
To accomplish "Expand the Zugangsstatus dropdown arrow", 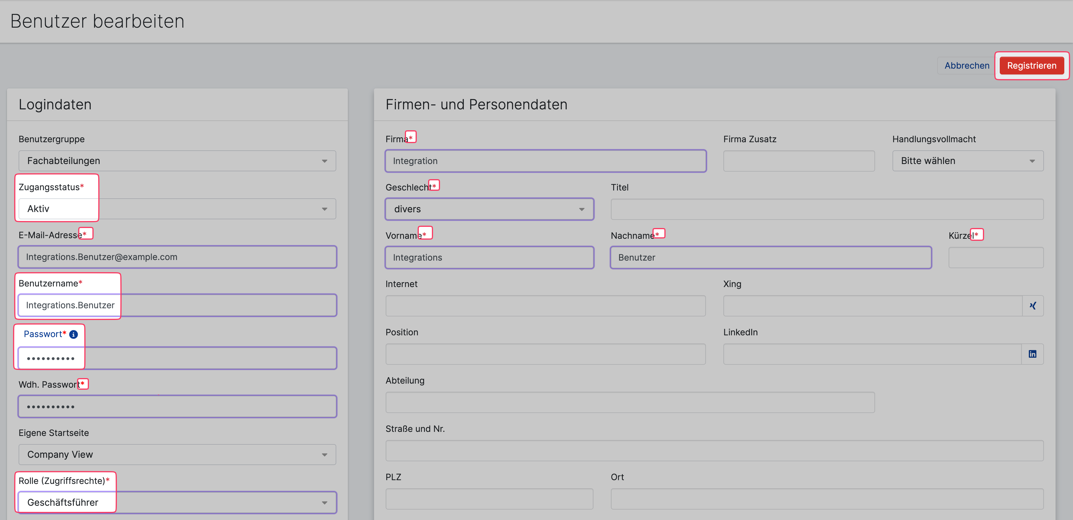I will tap(324, 209).
